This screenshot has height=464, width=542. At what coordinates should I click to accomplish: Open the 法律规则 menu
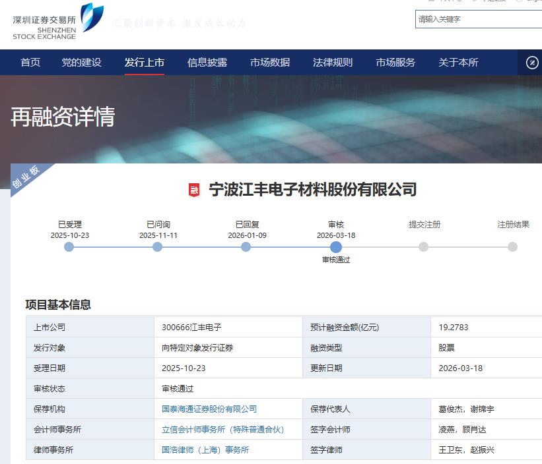(333, 63)
